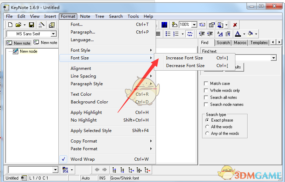Open the MS Sans Serif font dropdown

point(53,34)
